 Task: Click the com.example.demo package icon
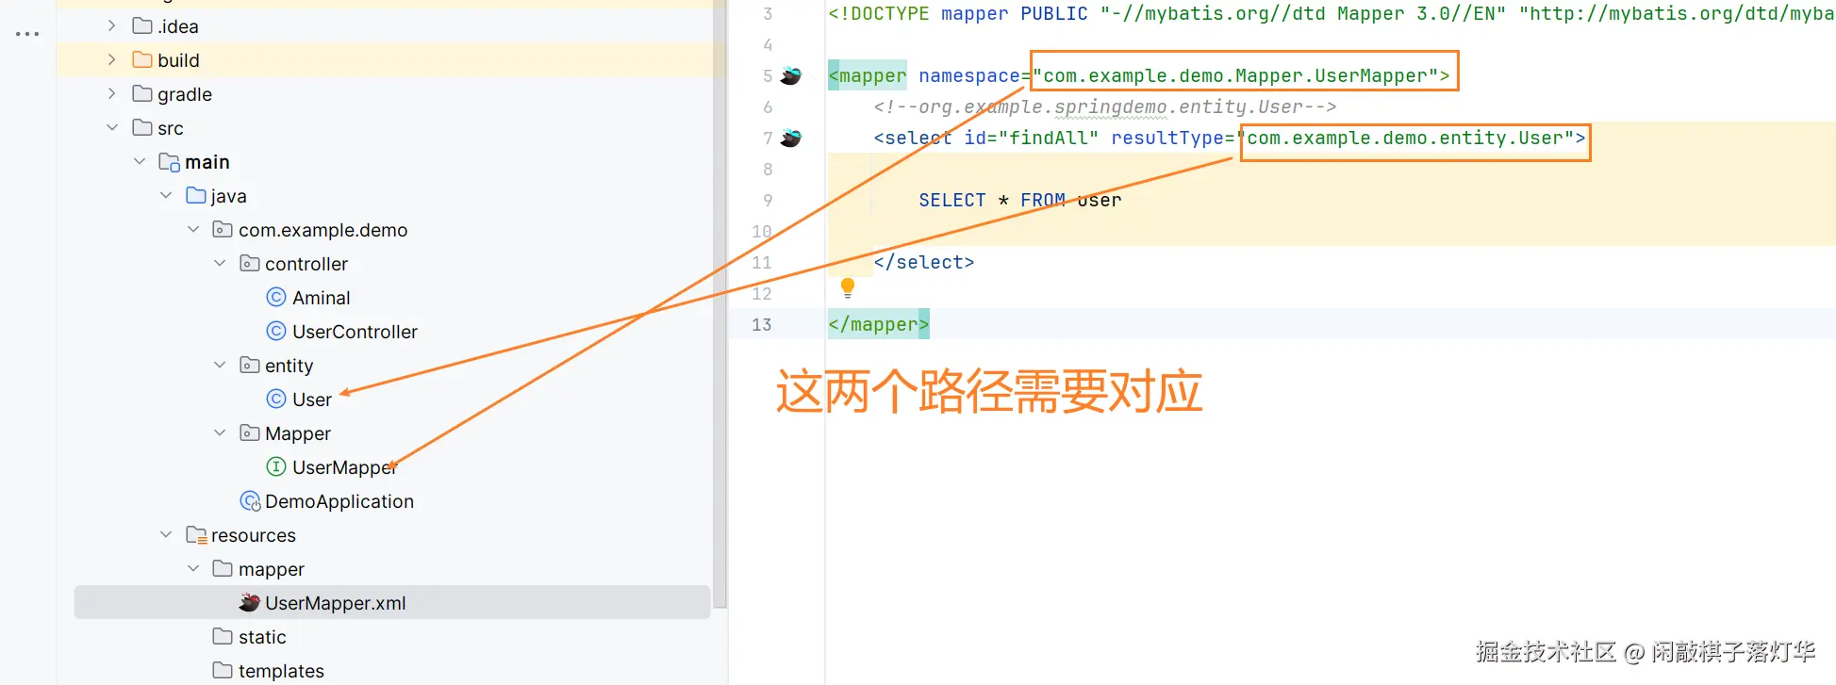pos(223,229)
